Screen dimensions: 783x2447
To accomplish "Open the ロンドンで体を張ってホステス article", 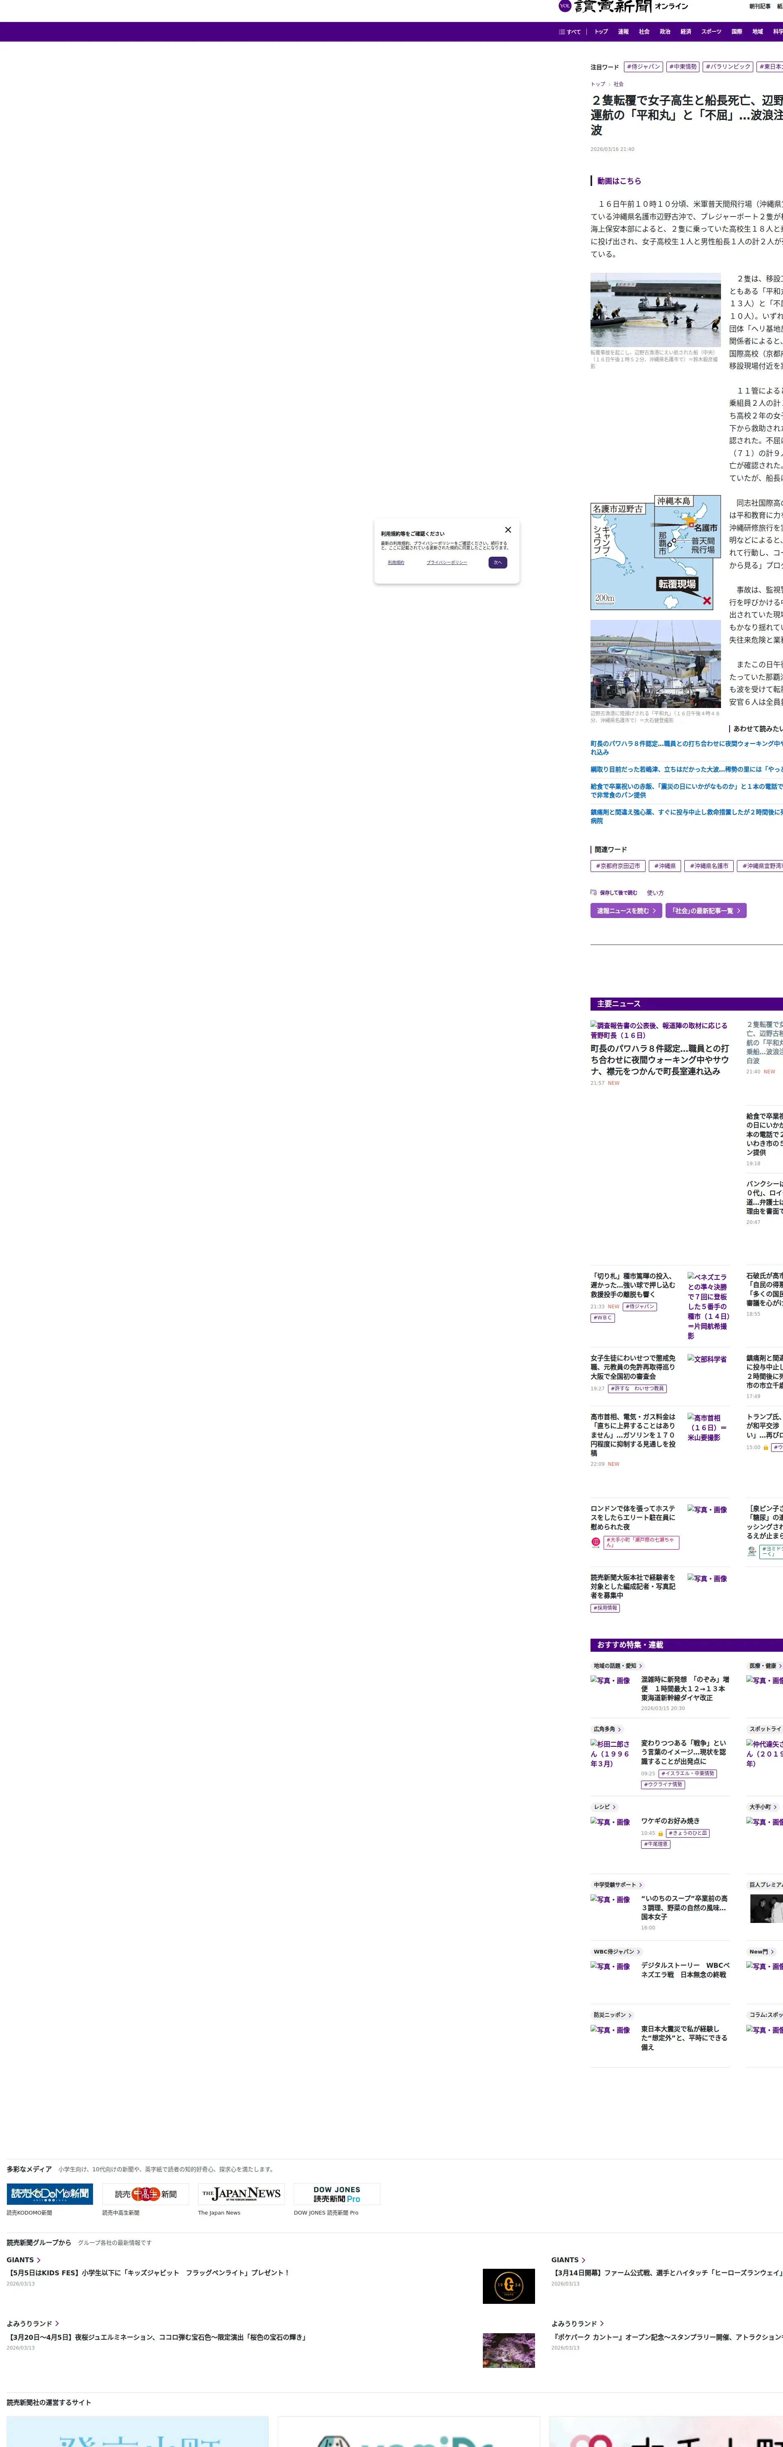I will (634, 1518).
